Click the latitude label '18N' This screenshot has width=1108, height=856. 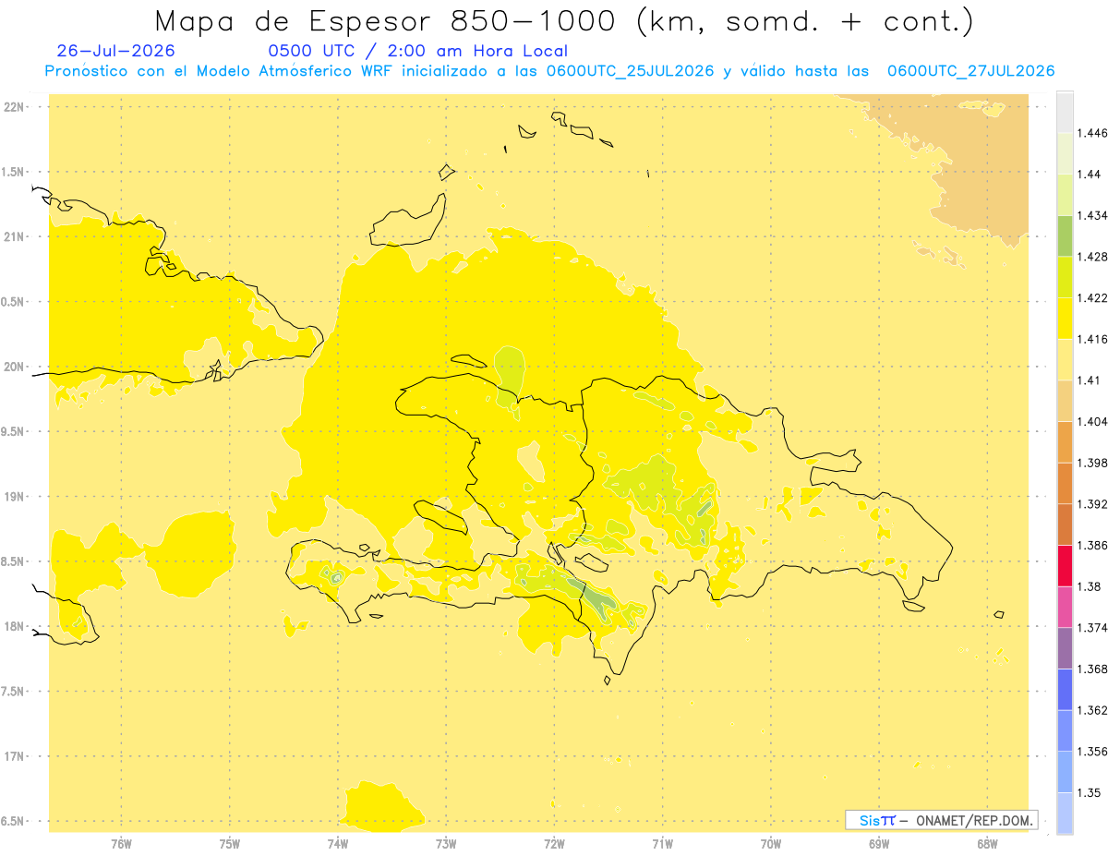pos(14,626)
